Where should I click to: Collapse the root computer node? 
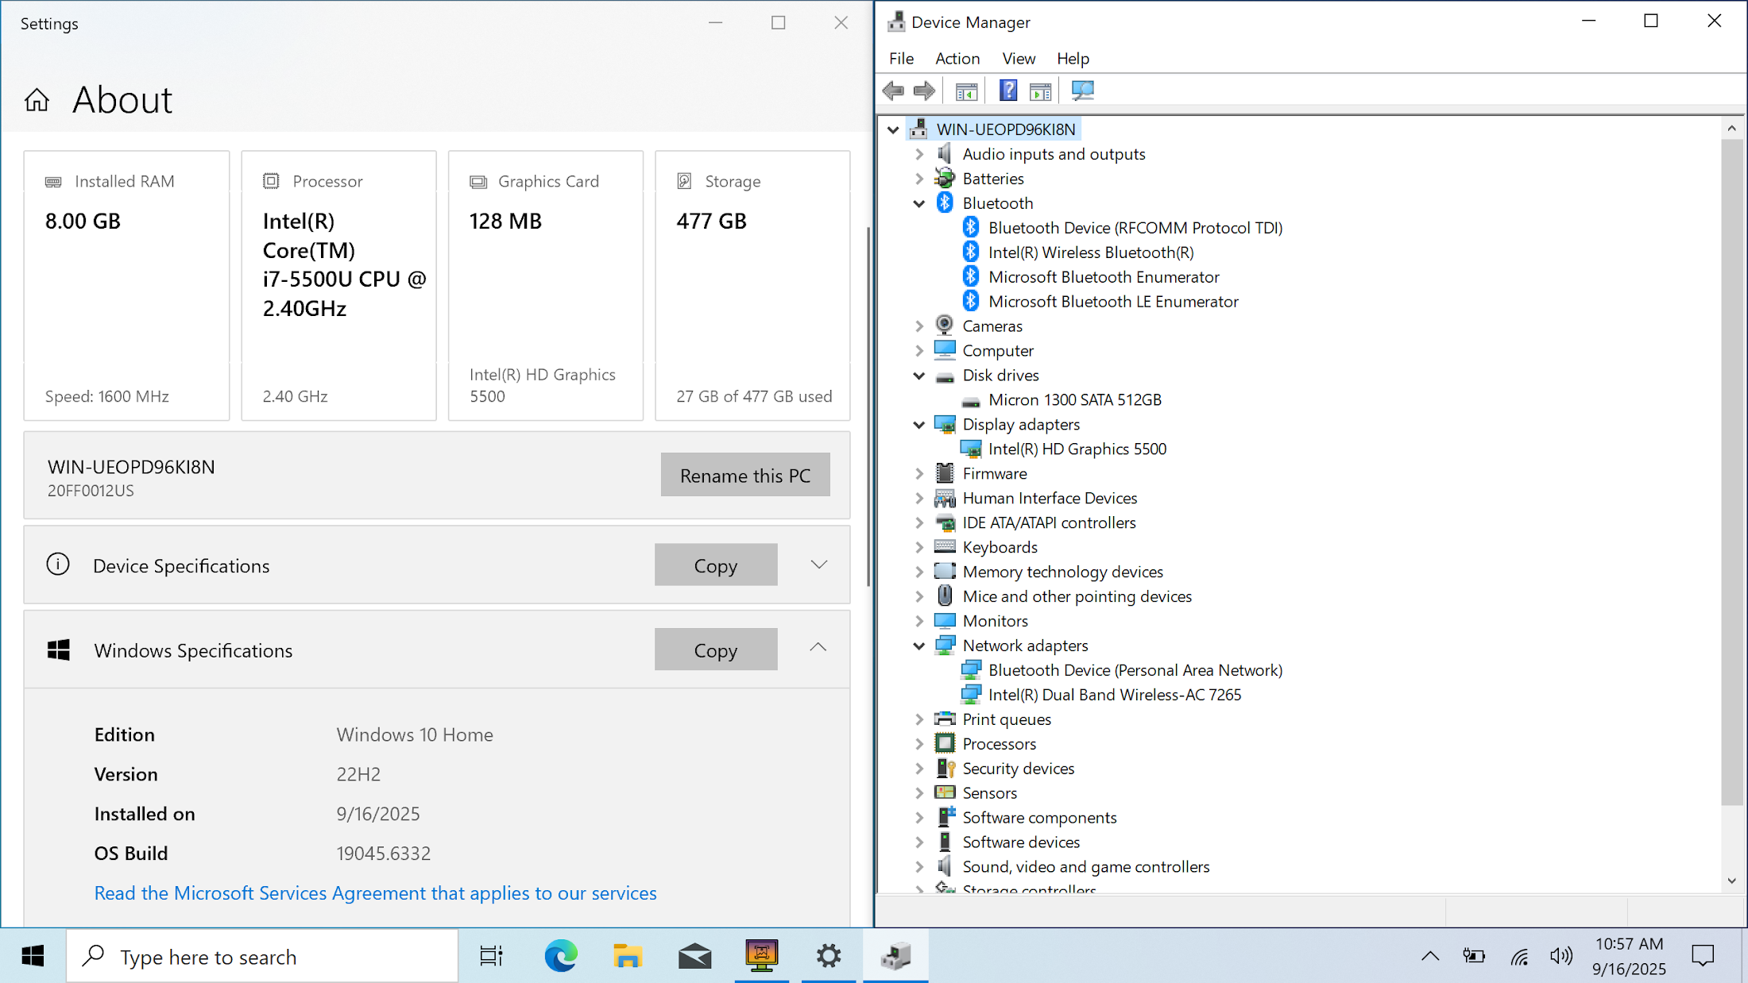point(893,129)
